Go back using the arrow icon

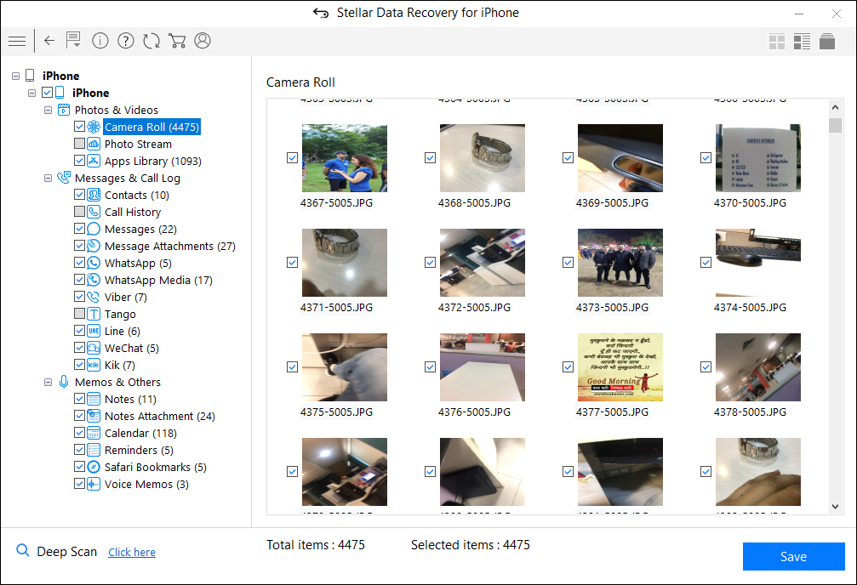49,40
